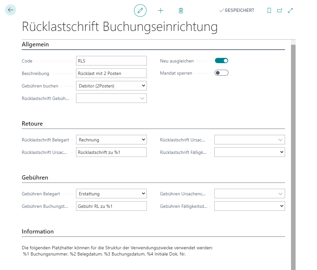Viewport: 317px width, 270px height.
Task: Expand page to full screen icon
Action: point(290,10)
